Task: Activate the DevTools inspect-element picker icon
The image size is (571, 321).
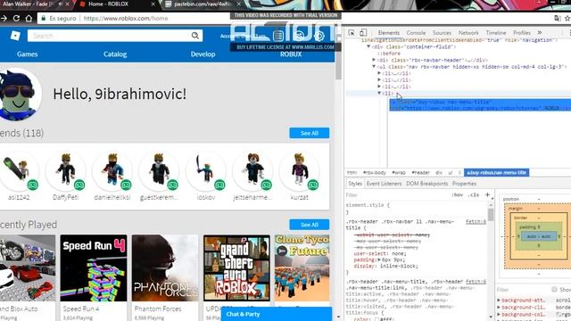Action: pyautogui.click(x=351, y=33)
